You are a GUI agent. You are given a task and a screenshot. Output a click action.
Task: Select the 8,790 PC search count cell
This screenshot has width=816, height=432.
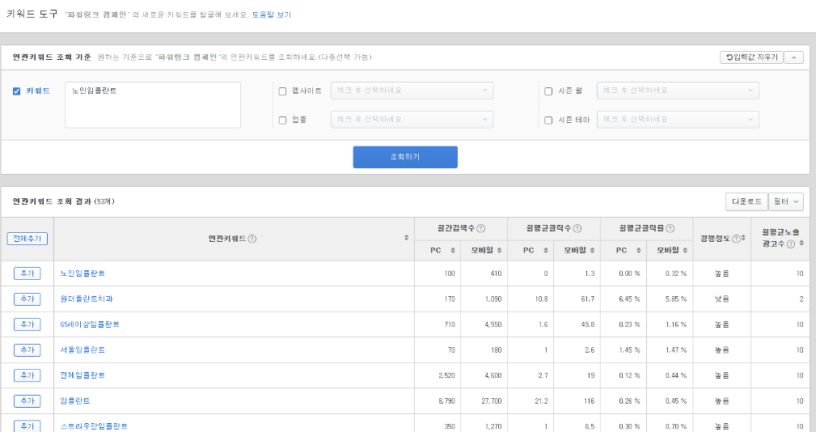(438, 400)
